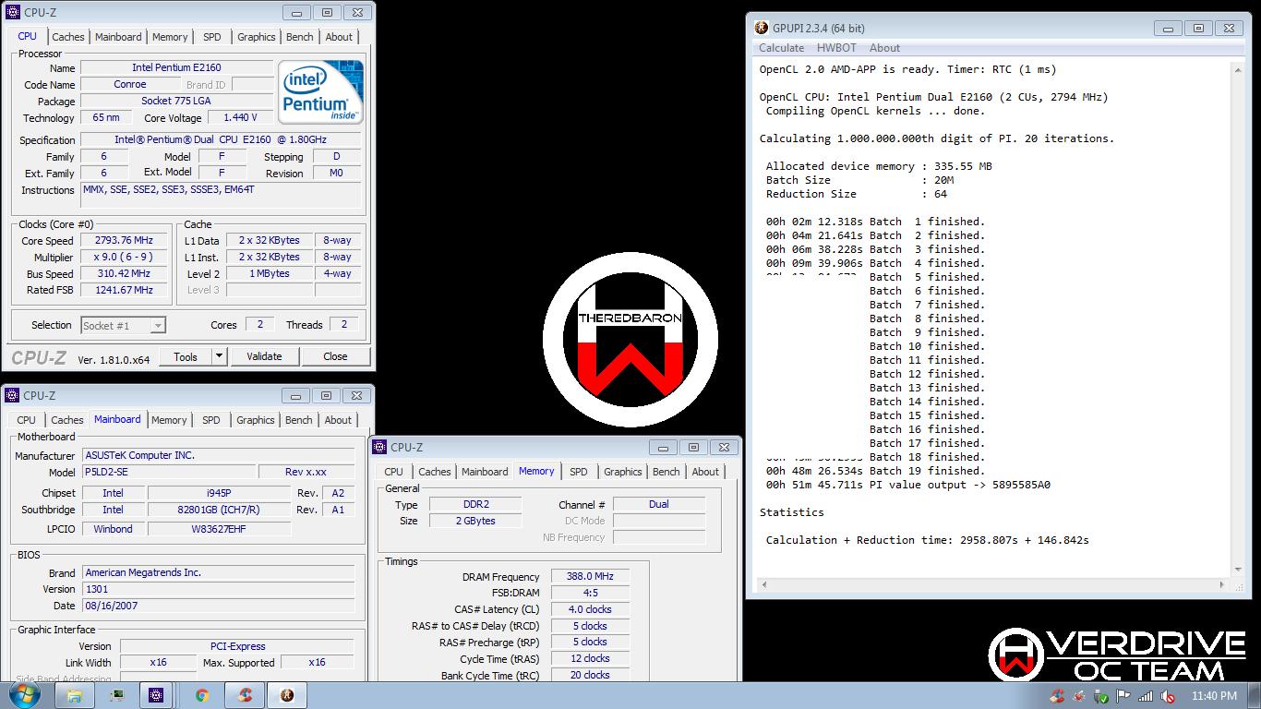This screenshot has width=1261, height=709.
Task: Click the red bug tray icon
Action: (1079, 696)
